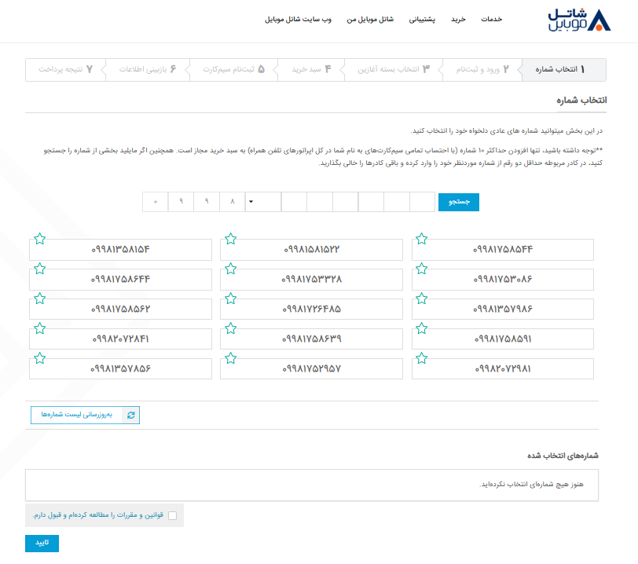Click the star beside ۰۹۹۸۱۷۵۳۰۸۶
Viewport: 638px width, 564px height.
(421, 269)
